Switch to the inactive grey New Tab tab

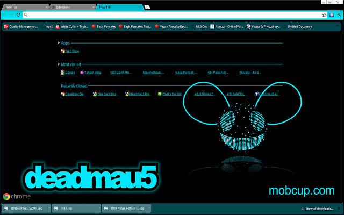25,7
